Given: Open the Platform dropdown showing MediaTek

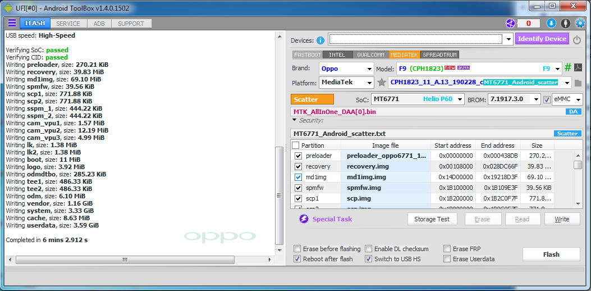Looking at the screenshot, I should pos(369,83).
